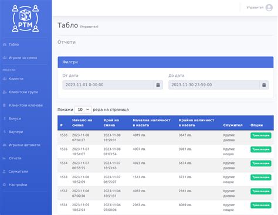Click the PTM logo in sidebar
Screen dimensions: 278x215
pos(25,18)
